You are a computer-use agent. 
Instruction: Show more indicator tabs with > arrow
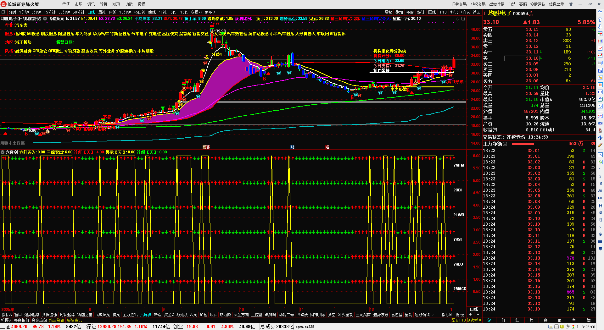[433, 315]
